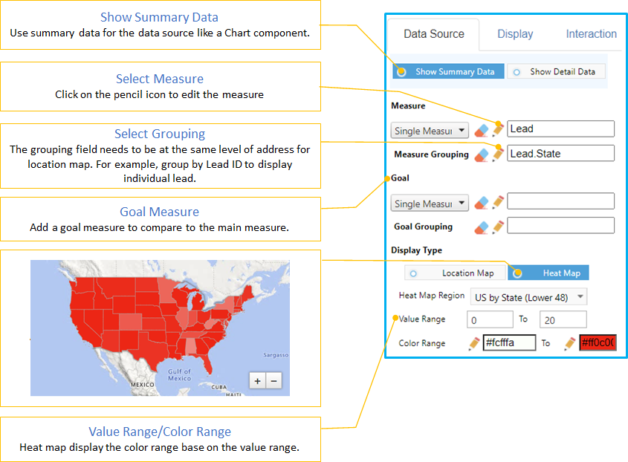Open the Single Measure dropdown under Measure
The width and height of the screenshot is (628, 462).
(429, 131)
